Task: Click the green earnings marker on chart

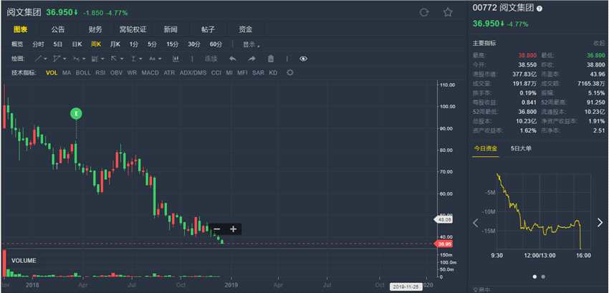Action: [x=76, y=113]
